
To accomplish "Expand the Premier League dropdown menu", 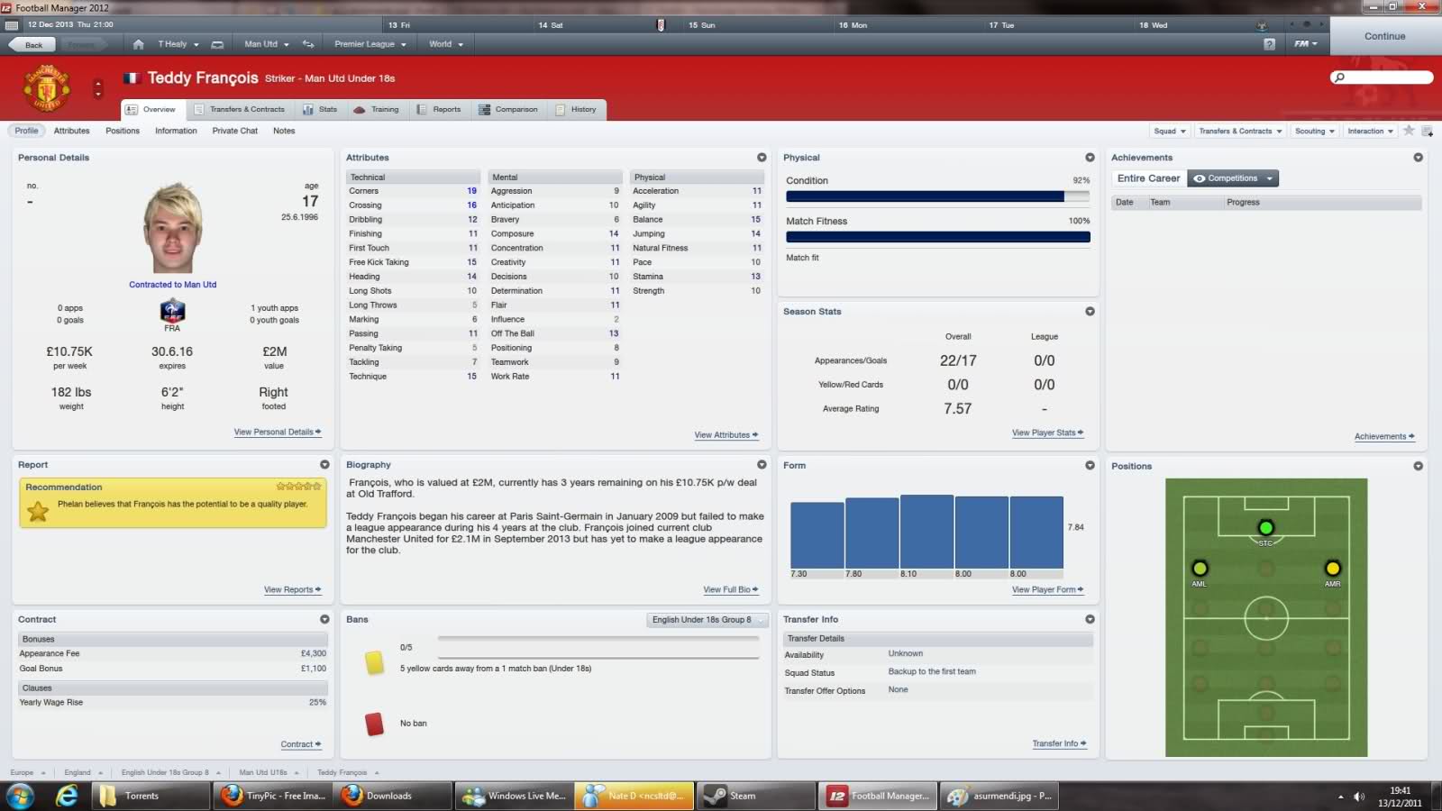I will [370, 44].
